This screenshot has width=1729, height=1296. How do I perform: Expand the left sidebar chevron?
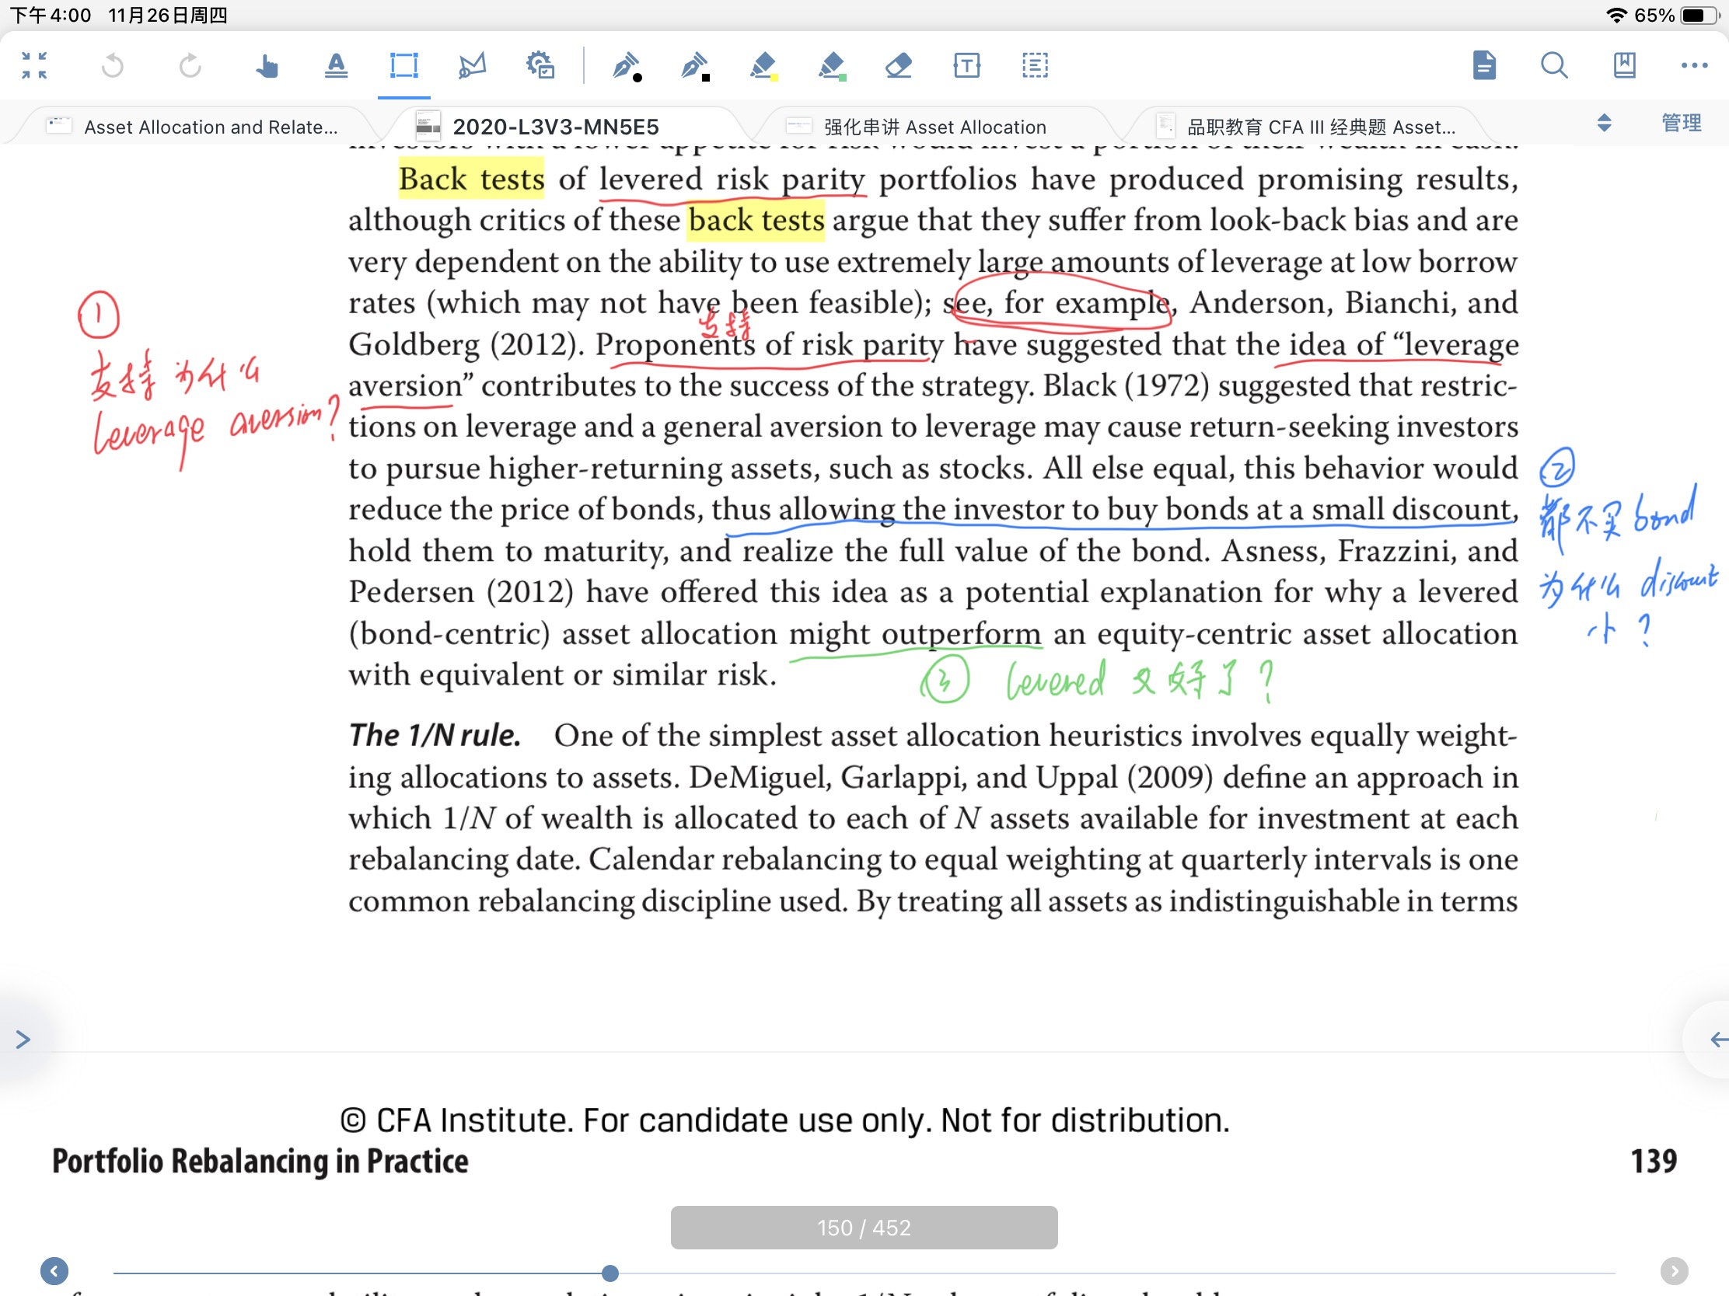(23, 1039)
